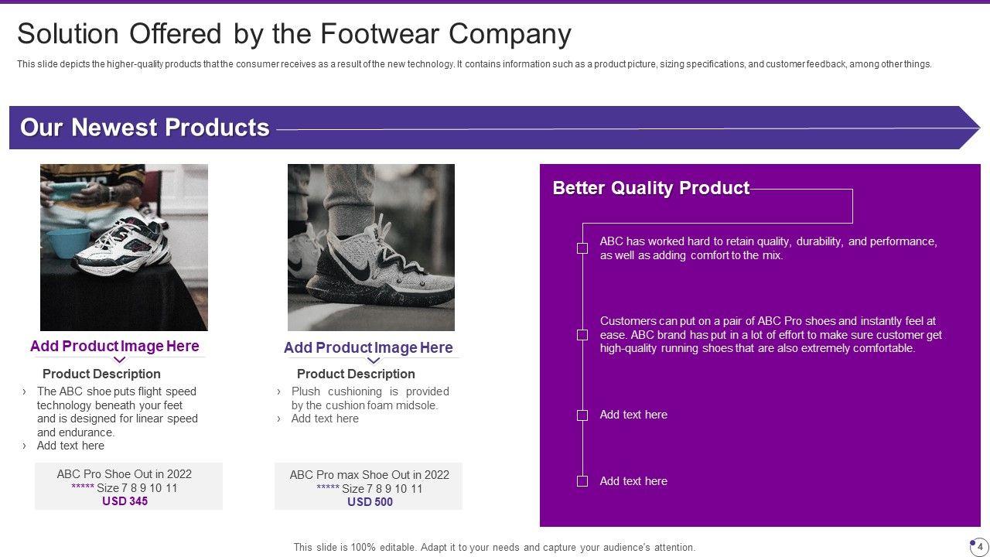Click the USD 500 price label
This screenshot has width=990, height=557.
pyautogui.click(x=370, y=502)
